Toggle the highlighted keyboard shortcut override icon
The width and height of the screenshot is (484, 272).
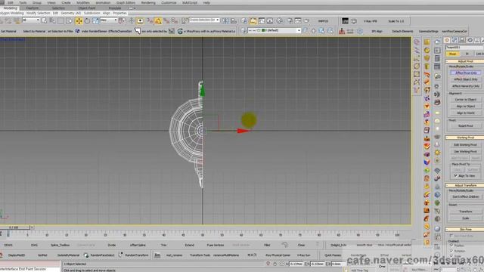point(140,21)
